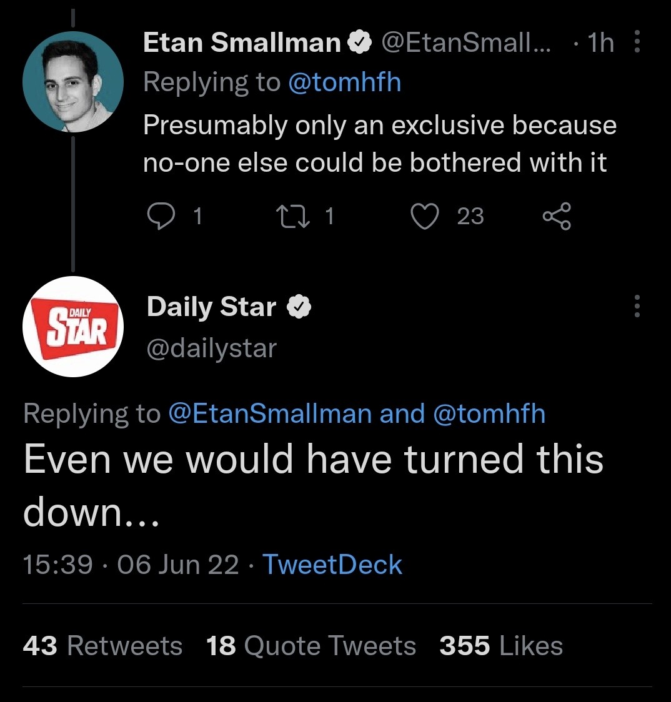671x702 pixels.
Task: Click the reply icon on Etan's tweet
Action: (x=160, y=216)
